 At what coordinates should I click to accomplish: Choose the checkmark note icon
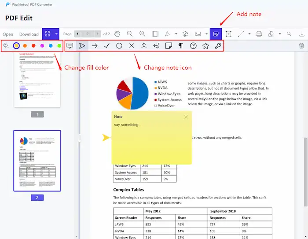[107, 46]
